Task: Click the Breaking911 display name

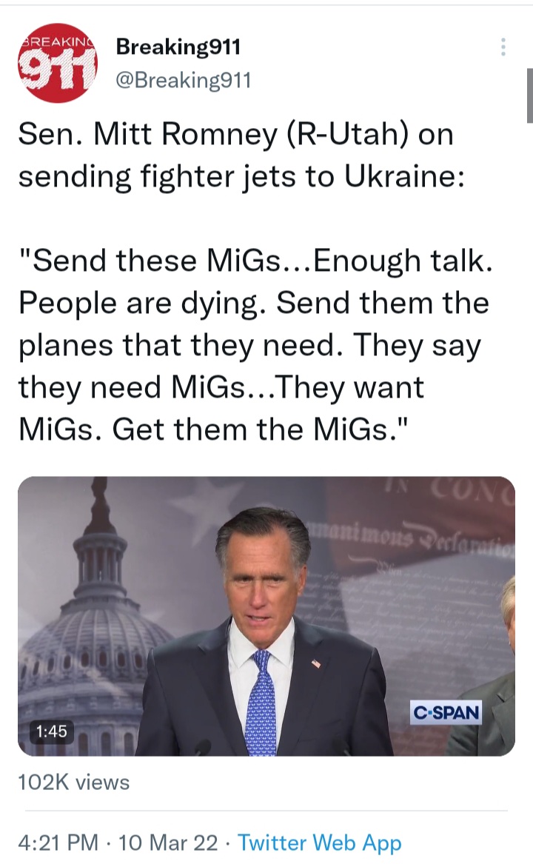Action: (178, 47)
